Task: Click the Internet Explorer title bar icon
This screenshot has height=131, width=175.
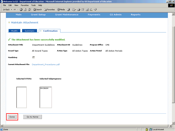Action: (1, 1)
